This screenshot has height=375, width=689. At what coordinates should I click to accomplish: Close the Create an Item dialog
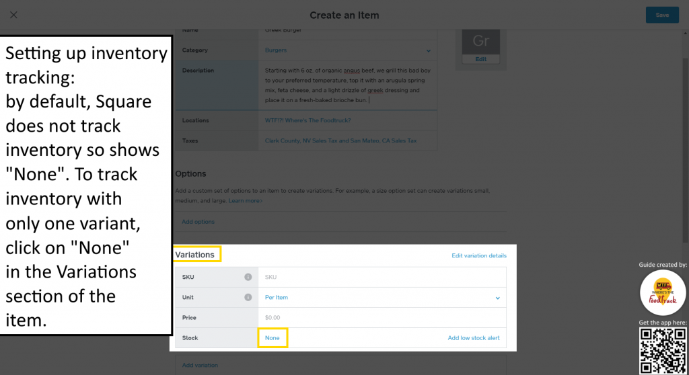coord(13,15)
